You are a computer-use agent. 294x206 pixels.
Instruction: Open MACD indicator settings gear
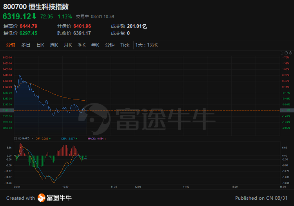[x=16, y=138]
